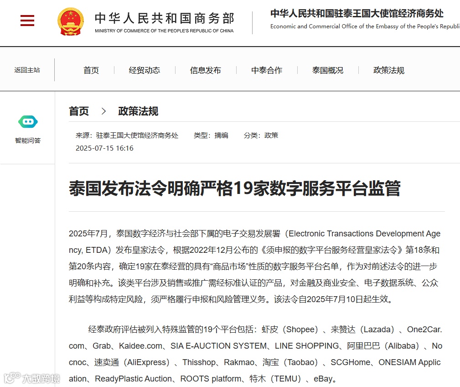The image size is (460, 387).
Task: Click the text 淘宝（Taobao）
Action: 290,362
